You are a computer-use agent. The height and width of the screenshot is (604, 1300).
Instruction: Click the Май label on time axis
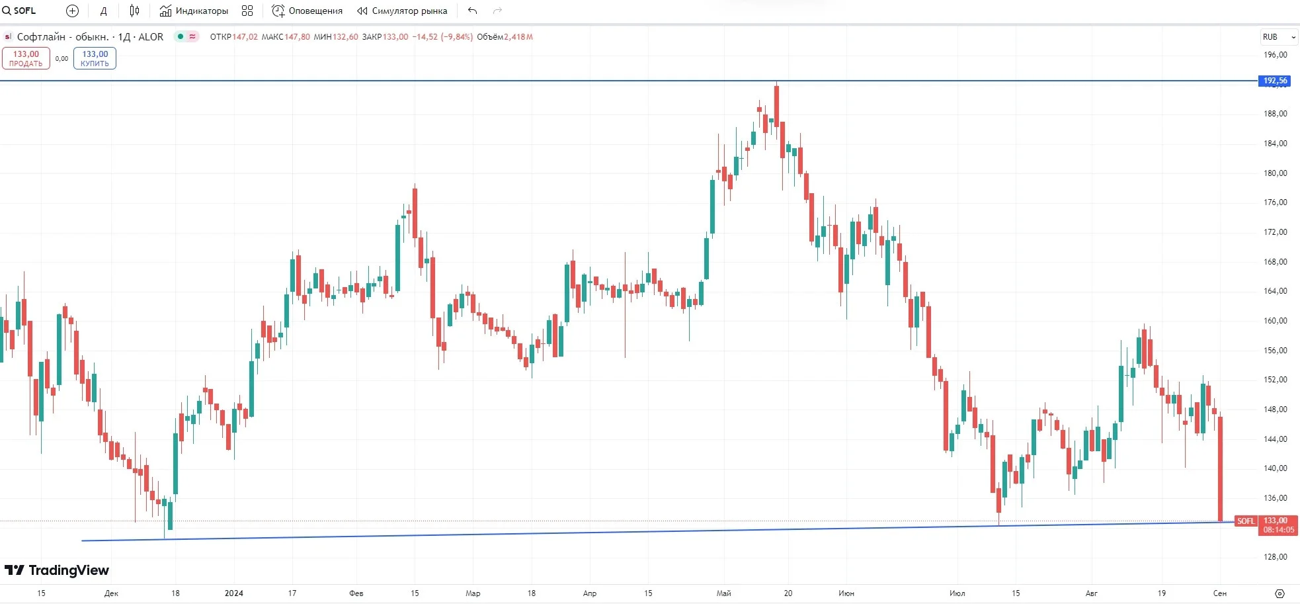click(723, 593)
